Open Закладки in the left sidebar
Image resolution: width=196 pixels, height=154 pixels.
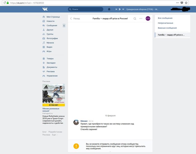click(x=51, y=63)
